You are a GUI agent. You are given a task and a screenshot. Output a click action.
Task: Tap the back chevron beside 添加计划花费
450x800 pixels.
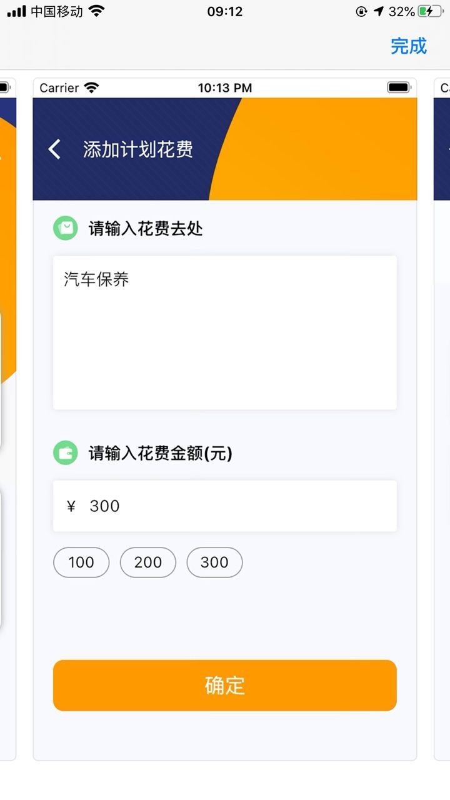click(x=55, y=149)
